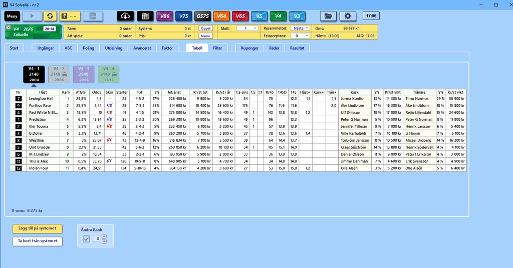Screen dimensions: 513x268
Task: Click the Namn button
Action: 206,36
